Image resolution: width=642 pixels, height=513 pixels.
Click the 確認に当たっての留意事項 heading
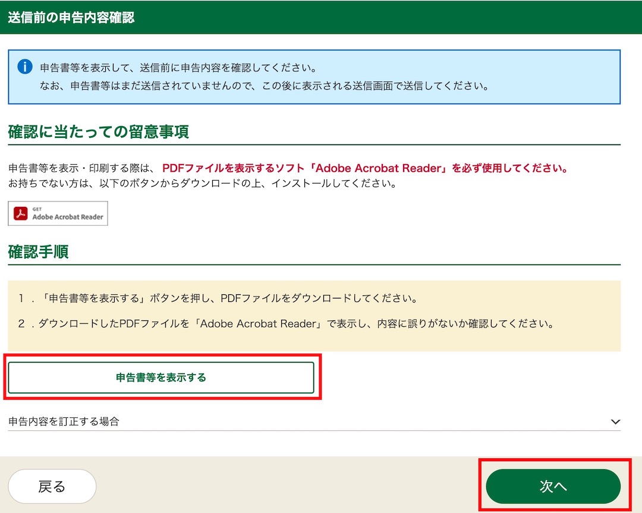(x=98, y=132)
